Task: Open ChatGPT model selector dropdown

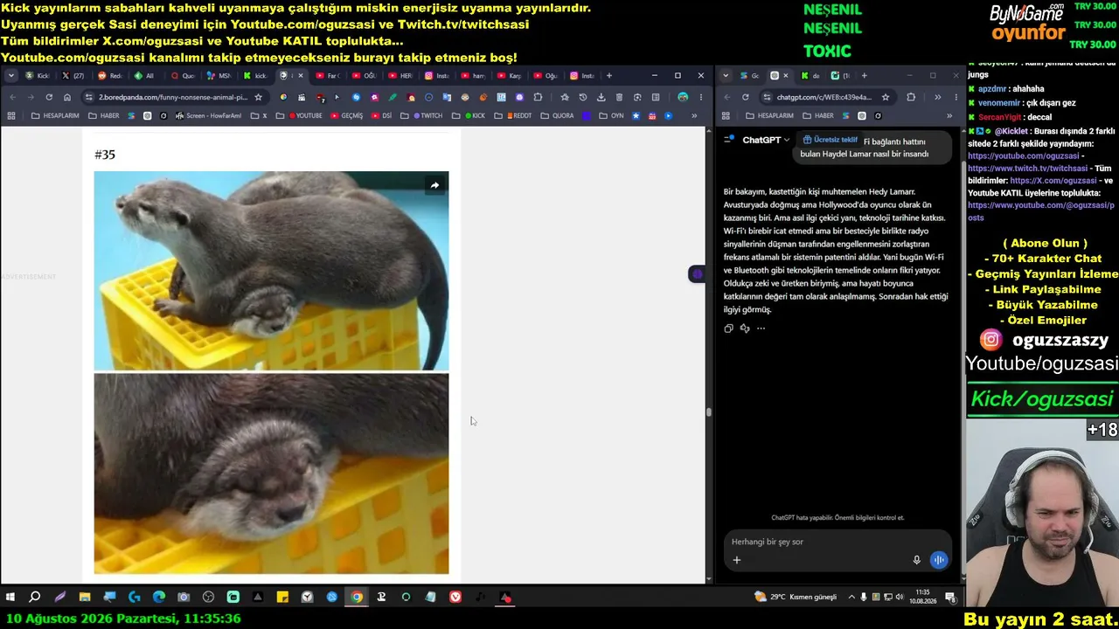Action: 766,140
